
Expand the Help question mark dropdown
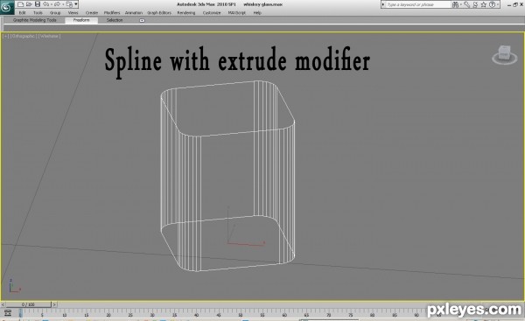pyautogui.click(x=492, y=4)
